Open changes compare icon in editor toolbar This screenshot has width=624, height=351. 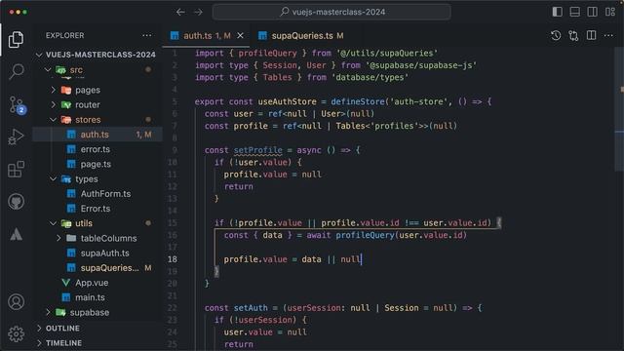click(x=573, y=36)
